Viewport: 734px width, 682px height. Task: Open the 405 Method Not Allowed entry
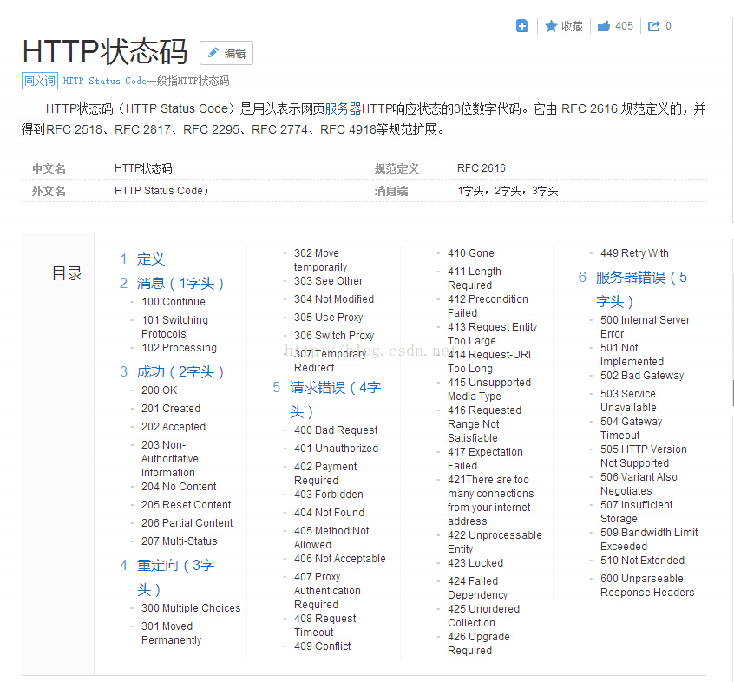331,538
